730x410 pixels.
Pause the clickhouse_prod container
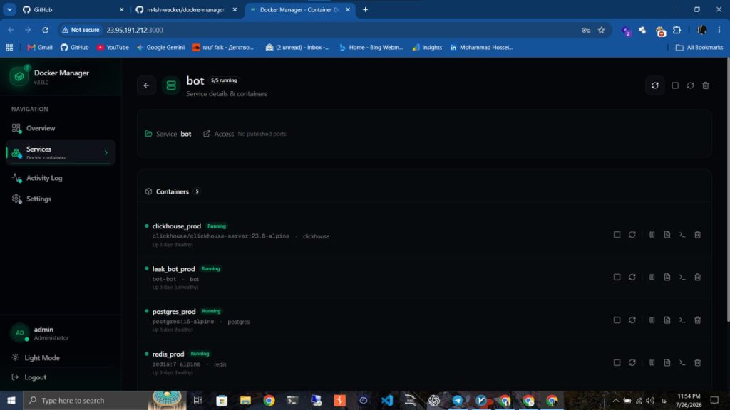click(652, 235)
